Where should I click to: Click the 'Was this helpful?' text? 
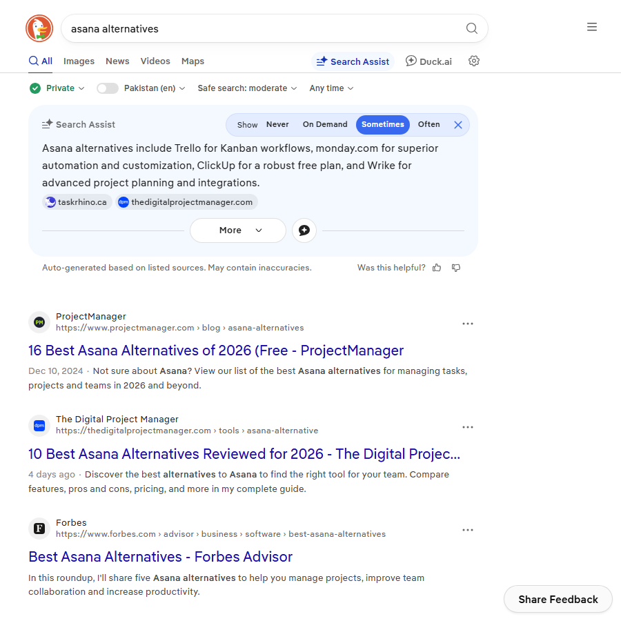click(x=391, y=268)
